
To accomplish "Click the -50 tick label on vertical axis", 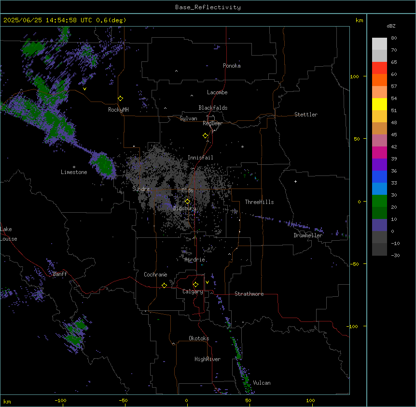I will (x=354, y=264).
